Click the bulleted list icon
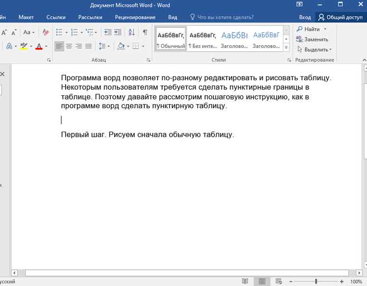367x286 pixels. coord(59,32)
